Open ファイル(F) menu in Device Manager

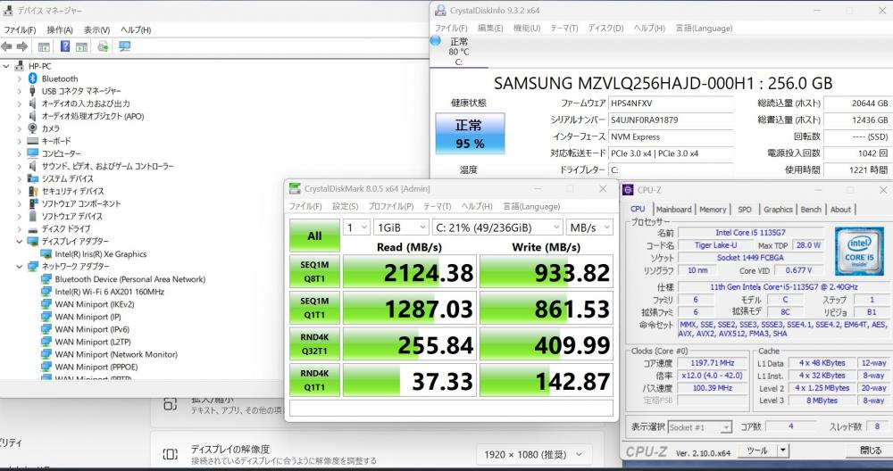(20, 29)
